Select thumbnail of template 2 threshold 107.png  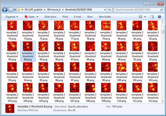(x=75, y=88)
